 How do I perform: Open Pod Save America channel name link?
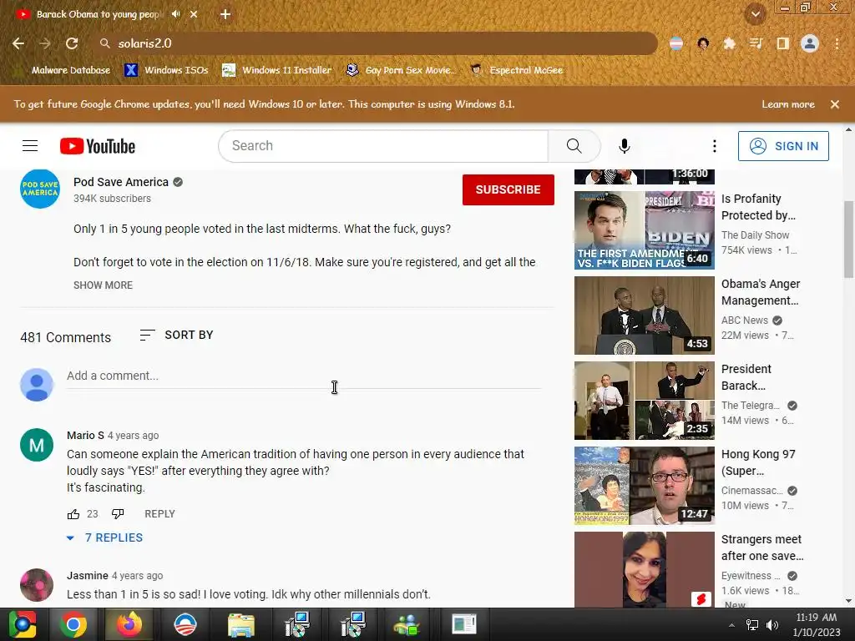[121, 182]
